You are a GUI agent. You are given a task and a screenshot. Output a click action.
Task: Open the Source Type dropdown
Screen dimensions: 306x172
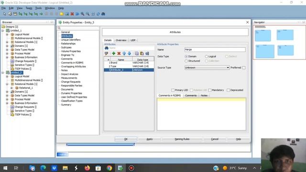click(207, 68)
